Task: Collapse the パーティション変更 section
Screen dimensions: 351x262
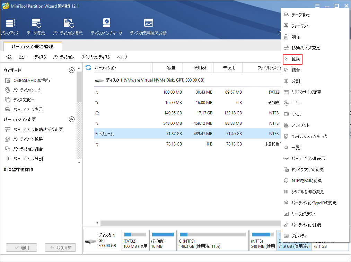Action: (72, 119)
